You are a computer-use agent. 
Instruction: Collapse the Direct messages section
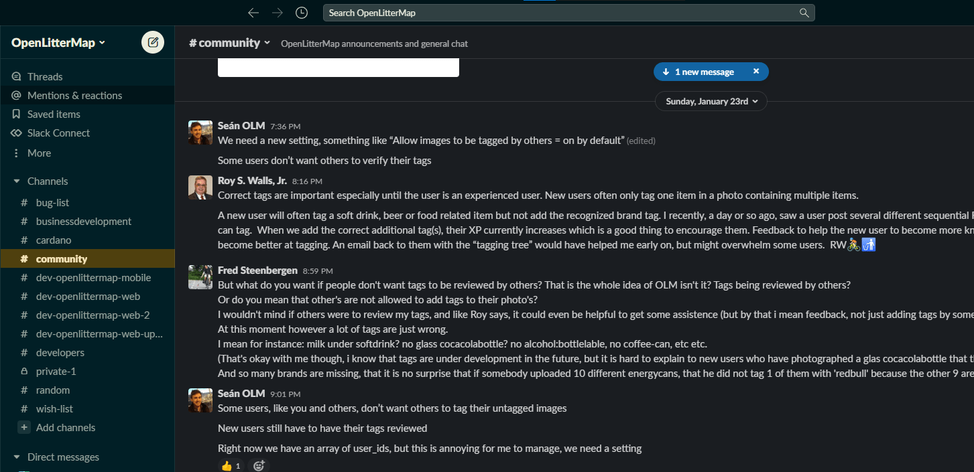pos(16,457)
